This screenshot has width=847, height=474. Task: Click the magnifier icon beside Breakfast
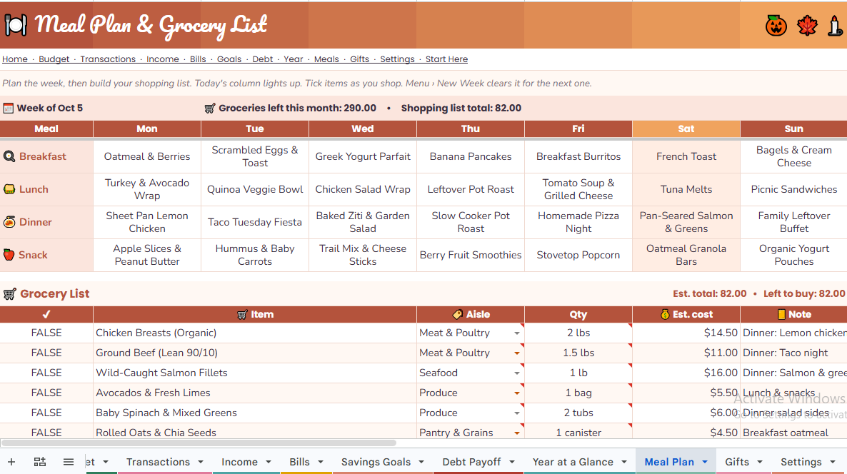click(9, 156)
